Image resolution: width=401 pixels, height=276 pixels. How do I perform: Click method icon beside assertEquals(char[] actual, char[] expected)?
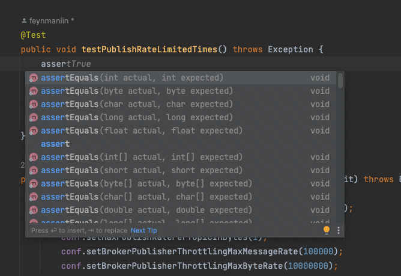33,197
